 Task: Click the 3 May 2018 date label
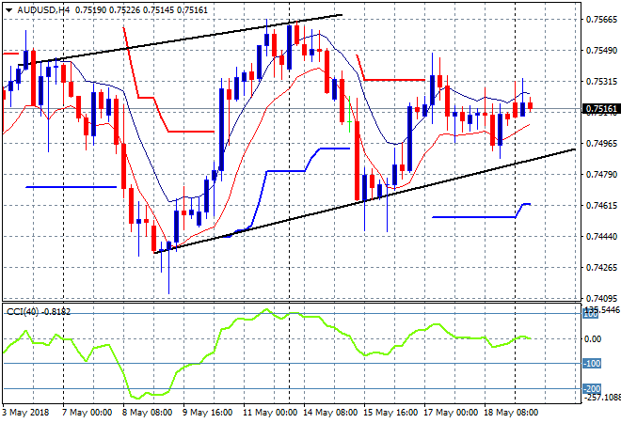[25, 413]
